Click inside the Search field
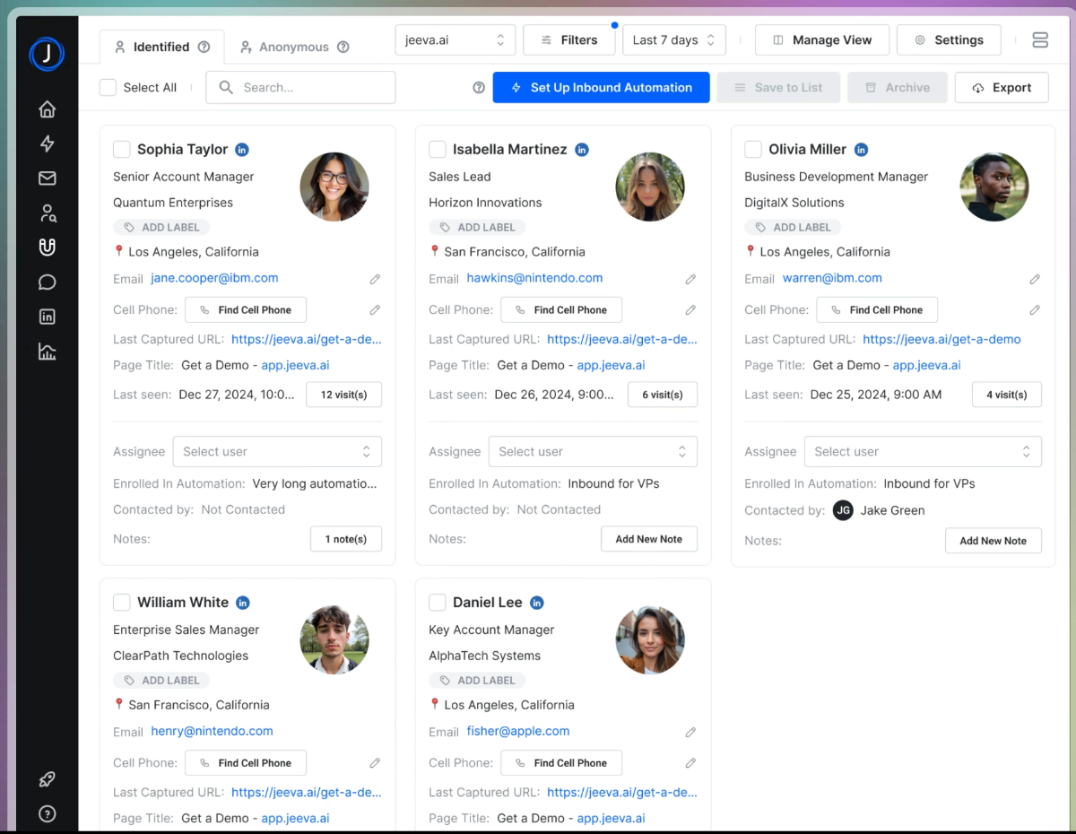The height and width of the screenshot is (834, 1076). coord(300,87)
